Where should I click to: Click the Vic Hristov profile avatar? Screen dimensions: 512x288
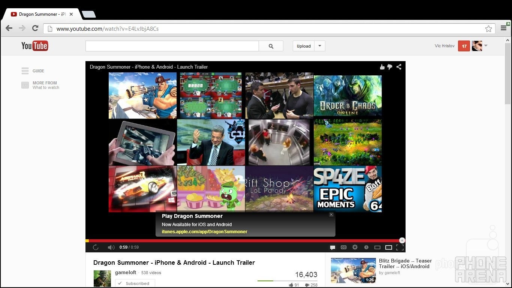pyautogui.click(x=477, y=46)
